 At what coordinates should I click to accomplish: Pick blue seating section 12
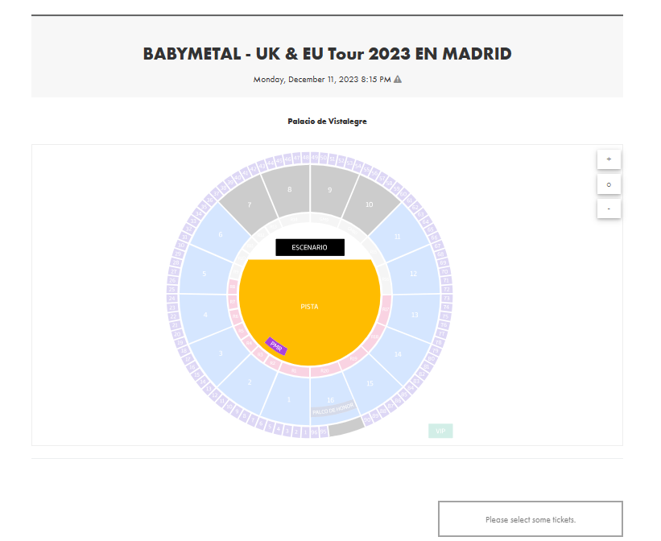(415, 273)
